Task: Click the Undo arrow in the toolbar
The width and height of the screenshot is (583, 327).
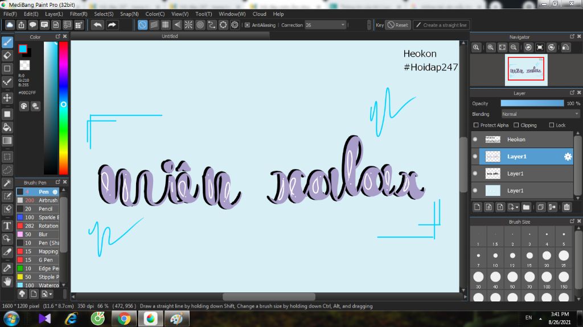Action: (x=98, y=25)
